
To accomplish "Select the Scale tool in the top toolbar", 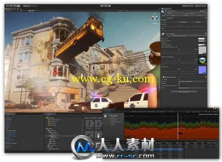I will click(x=18, y=6).
